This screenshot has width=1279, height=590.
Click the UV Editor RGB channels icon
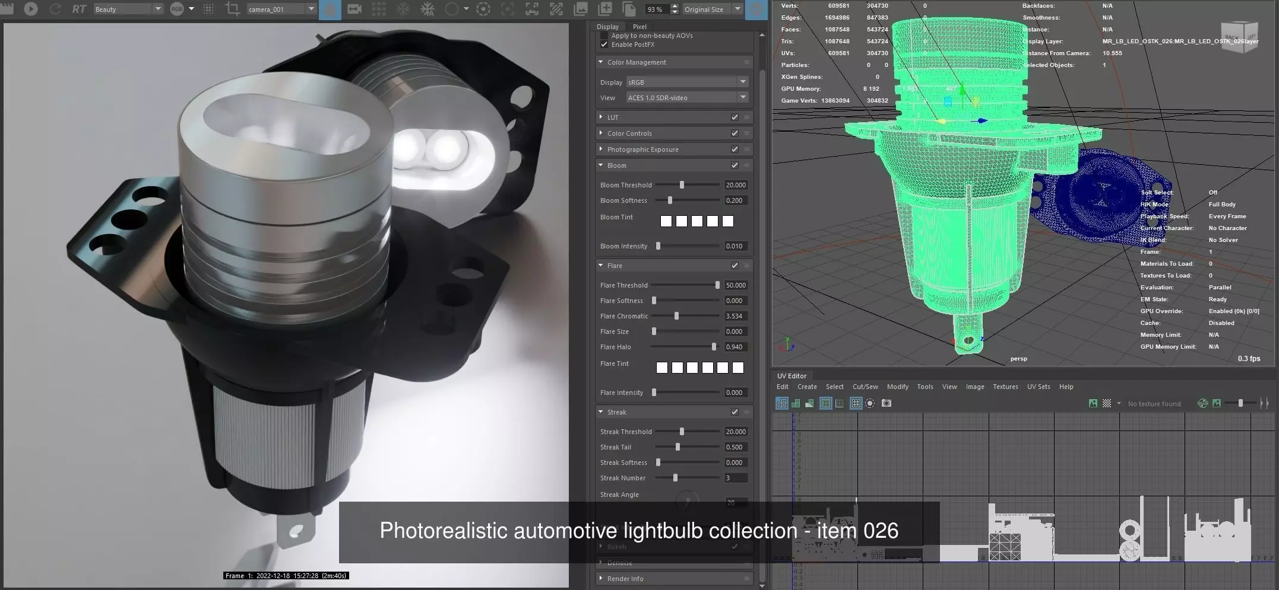coord(1202,403)
